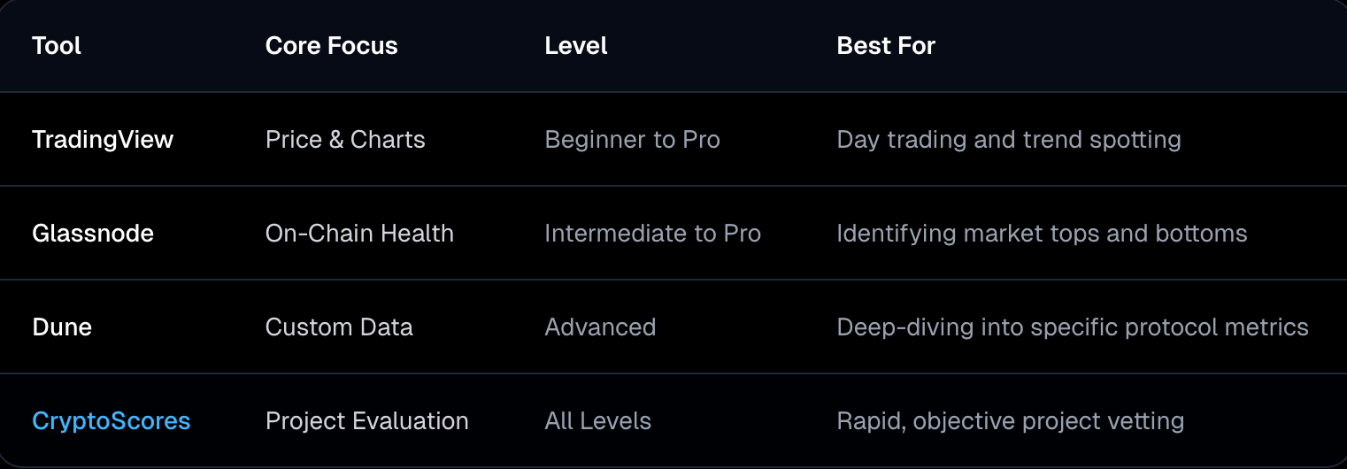Screen dimensions: 1347x469
Task: Click the Intermediate to Pro level cell
Action: 652,233
